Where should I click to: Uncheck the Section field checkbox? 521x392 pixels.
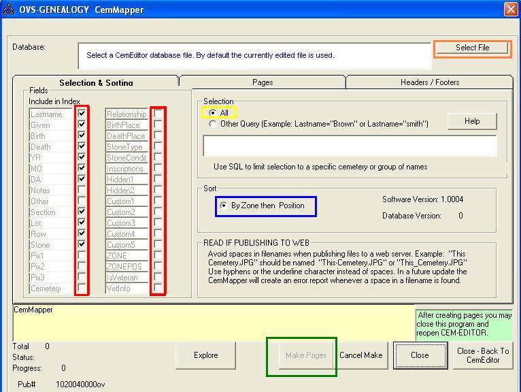tap(82, 212)
